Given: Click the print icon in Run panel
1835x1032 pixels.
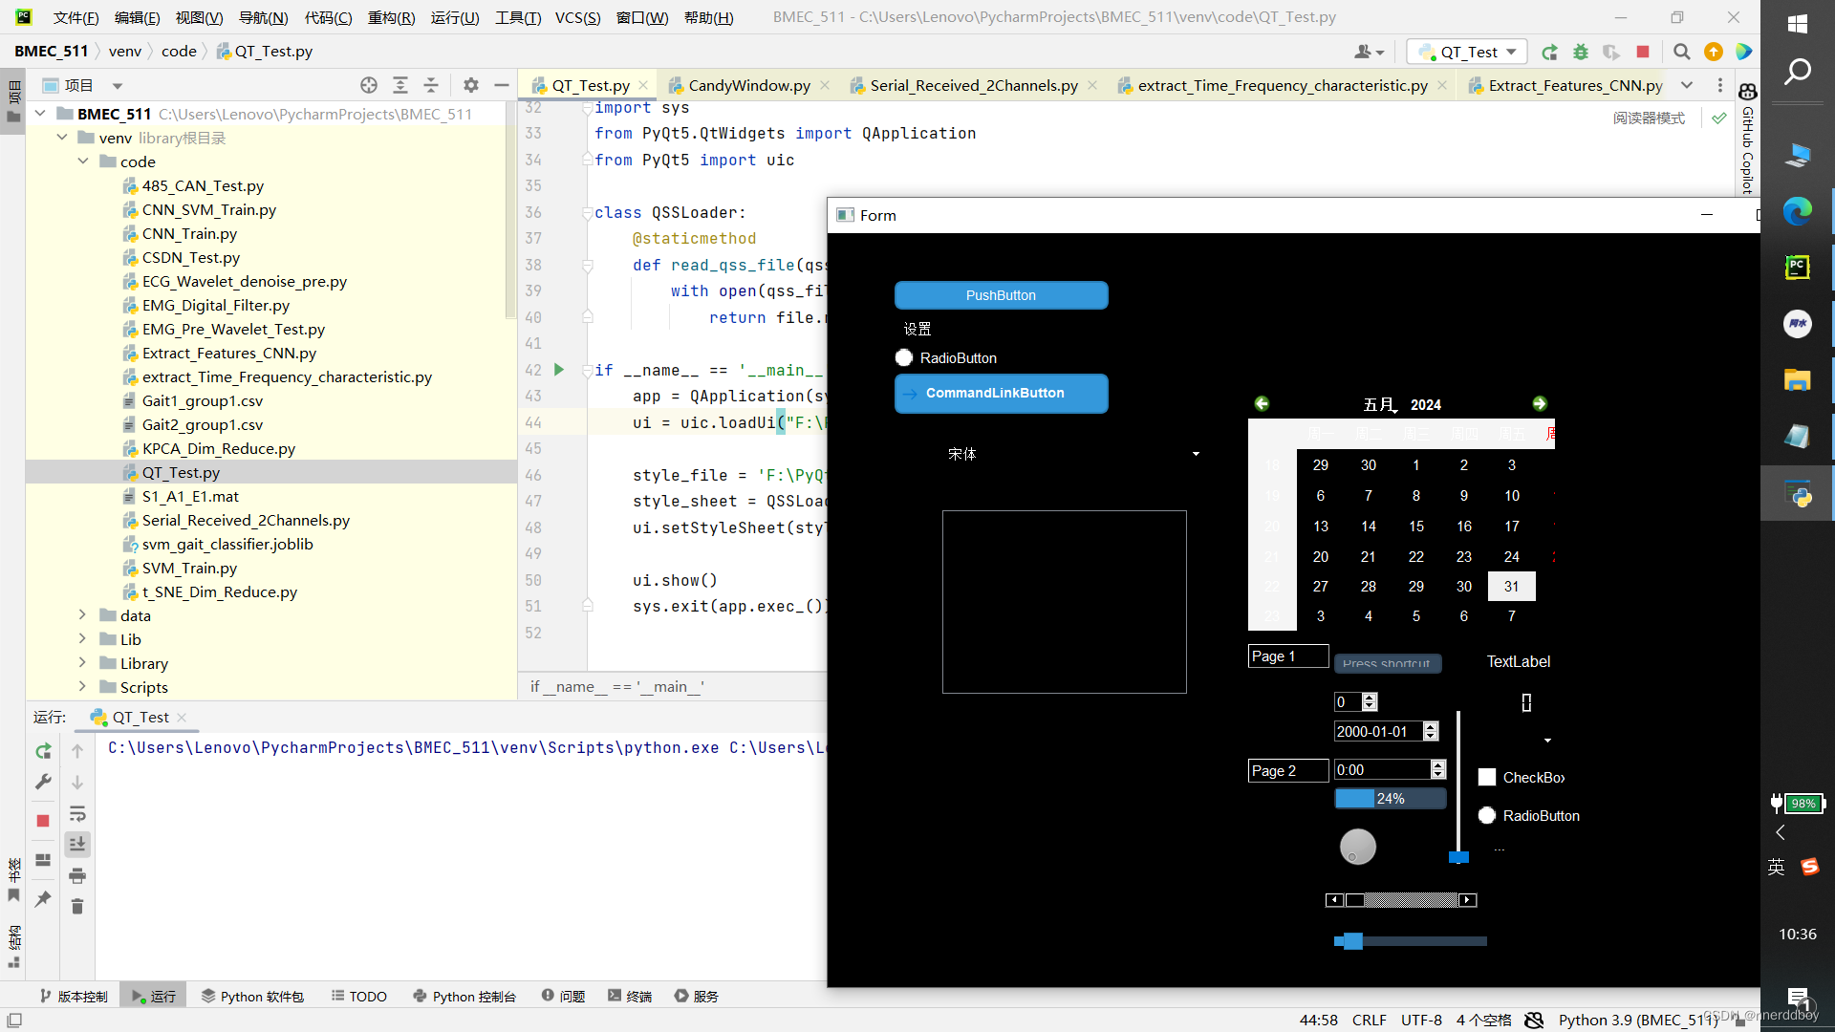Looking at the screenshot, I should tap(77, 875).
